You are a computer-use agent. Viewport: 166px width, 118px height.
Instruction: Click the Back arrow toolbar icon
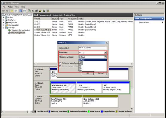3,11
